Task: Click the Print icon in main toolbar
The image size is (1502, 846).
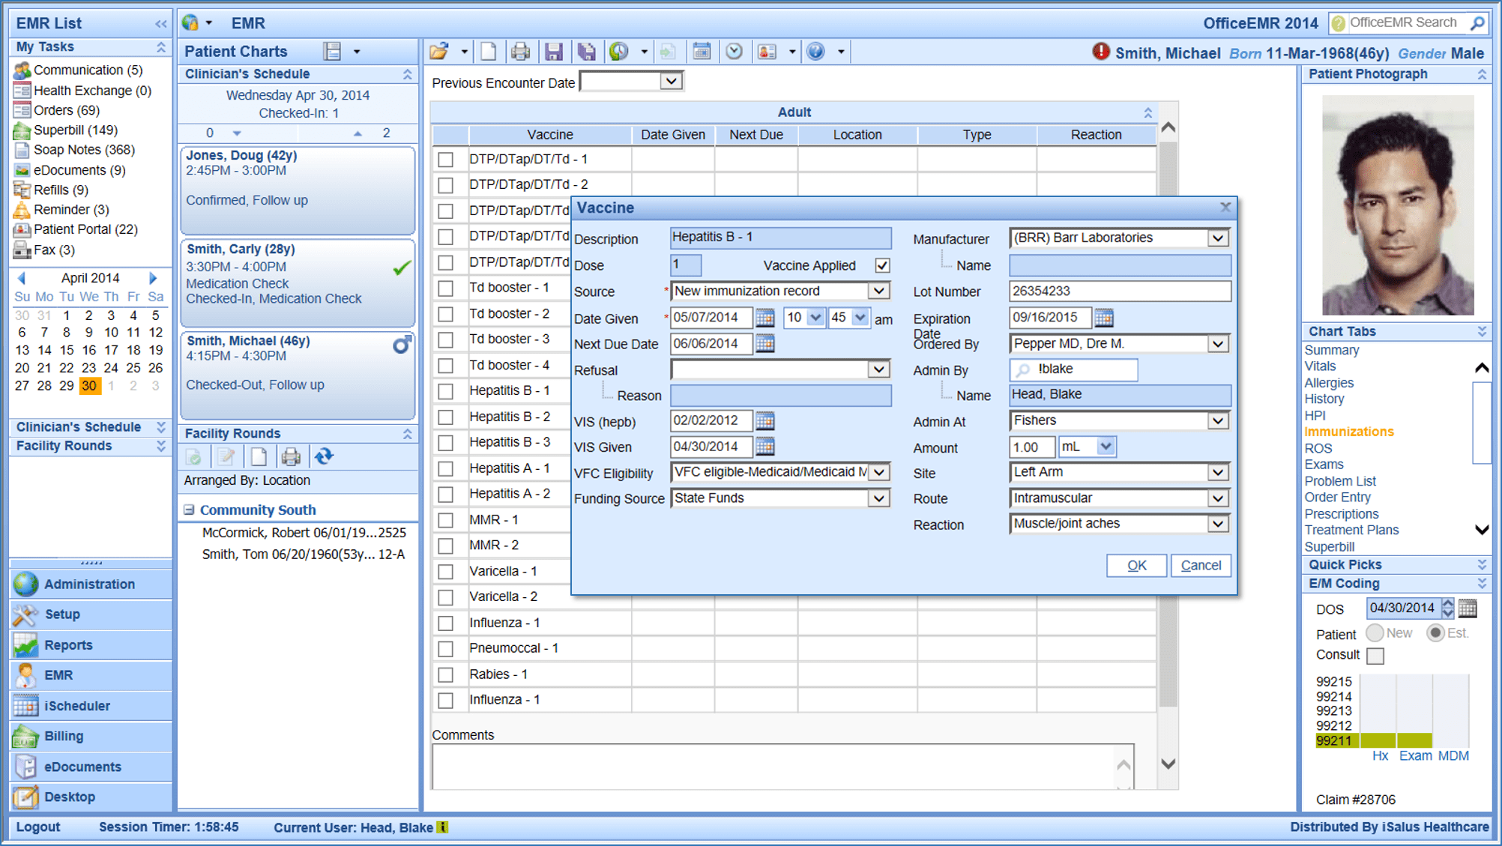Action: click(520, 52)
